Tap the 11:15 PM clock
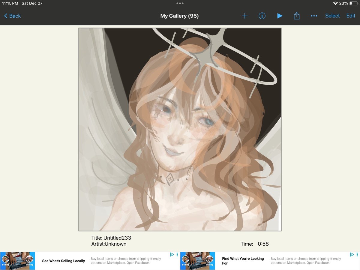Screen dimensions: 360x270 [x=10, y=3]
